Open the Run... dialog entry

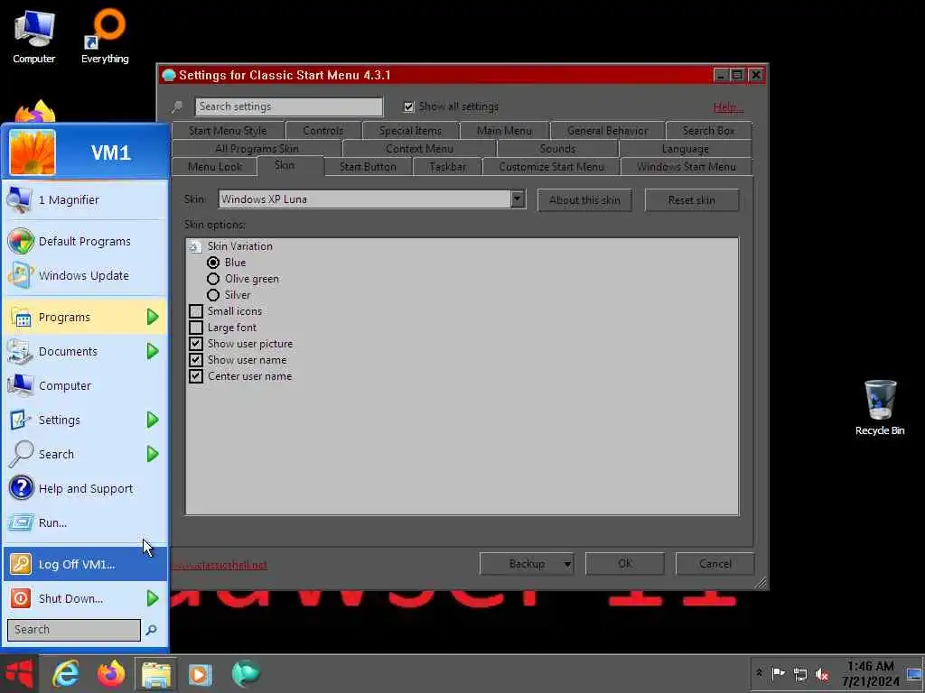[x=86, y=522]
